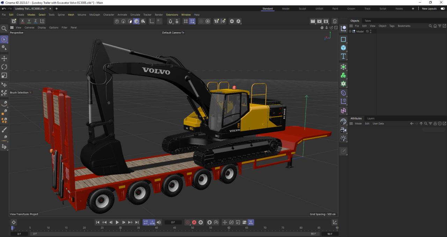Open the New Layouts dropdown
Image resolution: width=447 pixels, height=237 pixels.
pos(429,8)
